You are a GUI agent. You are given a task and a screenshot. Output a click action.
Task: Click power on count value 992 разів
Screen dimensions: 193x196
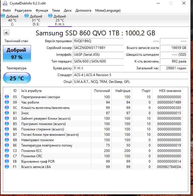point(174,61)
